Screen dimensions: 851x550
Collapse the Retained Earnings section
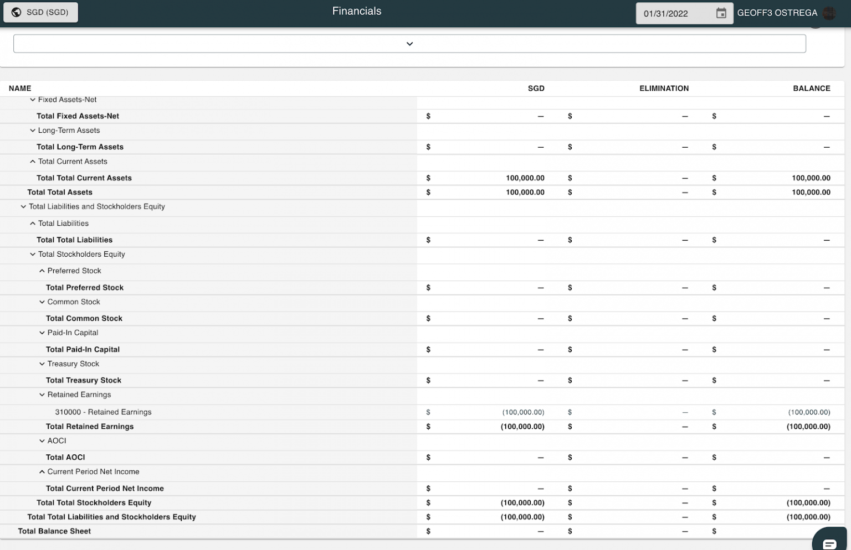pyautogui.click(x=42, y=395)
